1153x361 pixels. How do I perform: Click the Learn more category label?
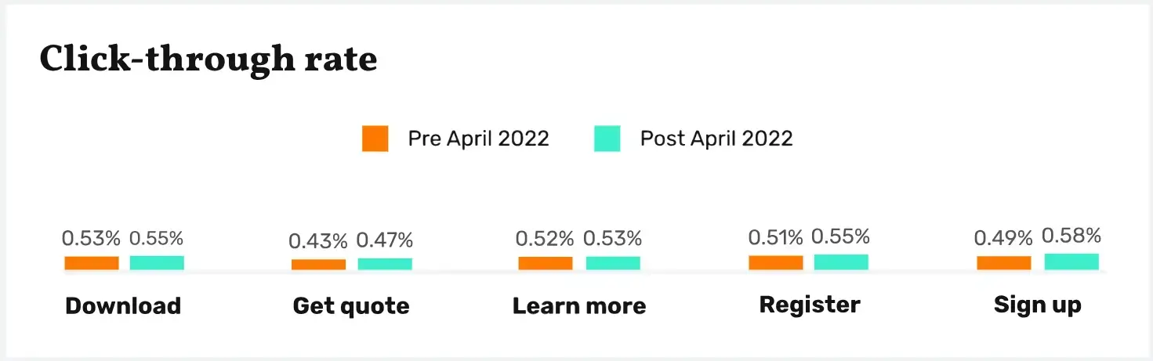pyautogui.click(x=579, y=305)
